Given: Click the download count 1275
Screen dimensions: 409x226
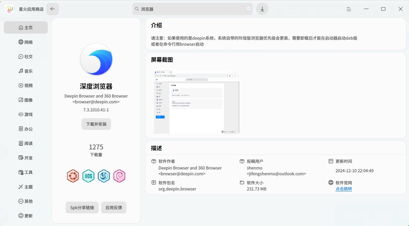Looking at the screenshot, I should pyautogui.click(x=96, y=147).
